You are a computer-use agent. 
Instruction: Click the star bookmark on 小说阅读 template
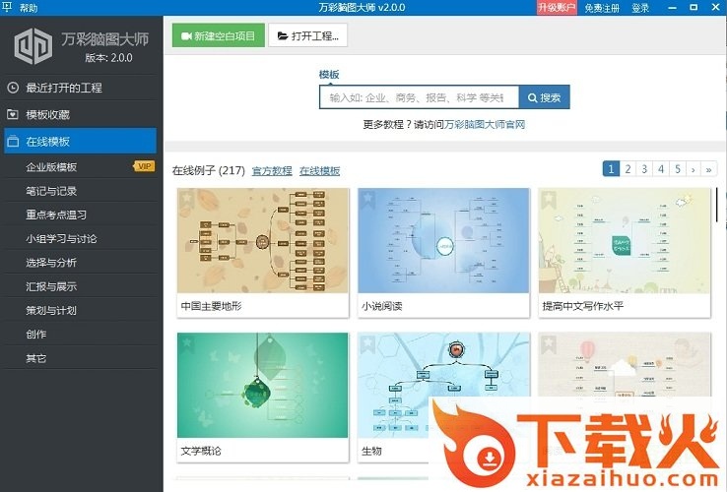click(367, 198)
